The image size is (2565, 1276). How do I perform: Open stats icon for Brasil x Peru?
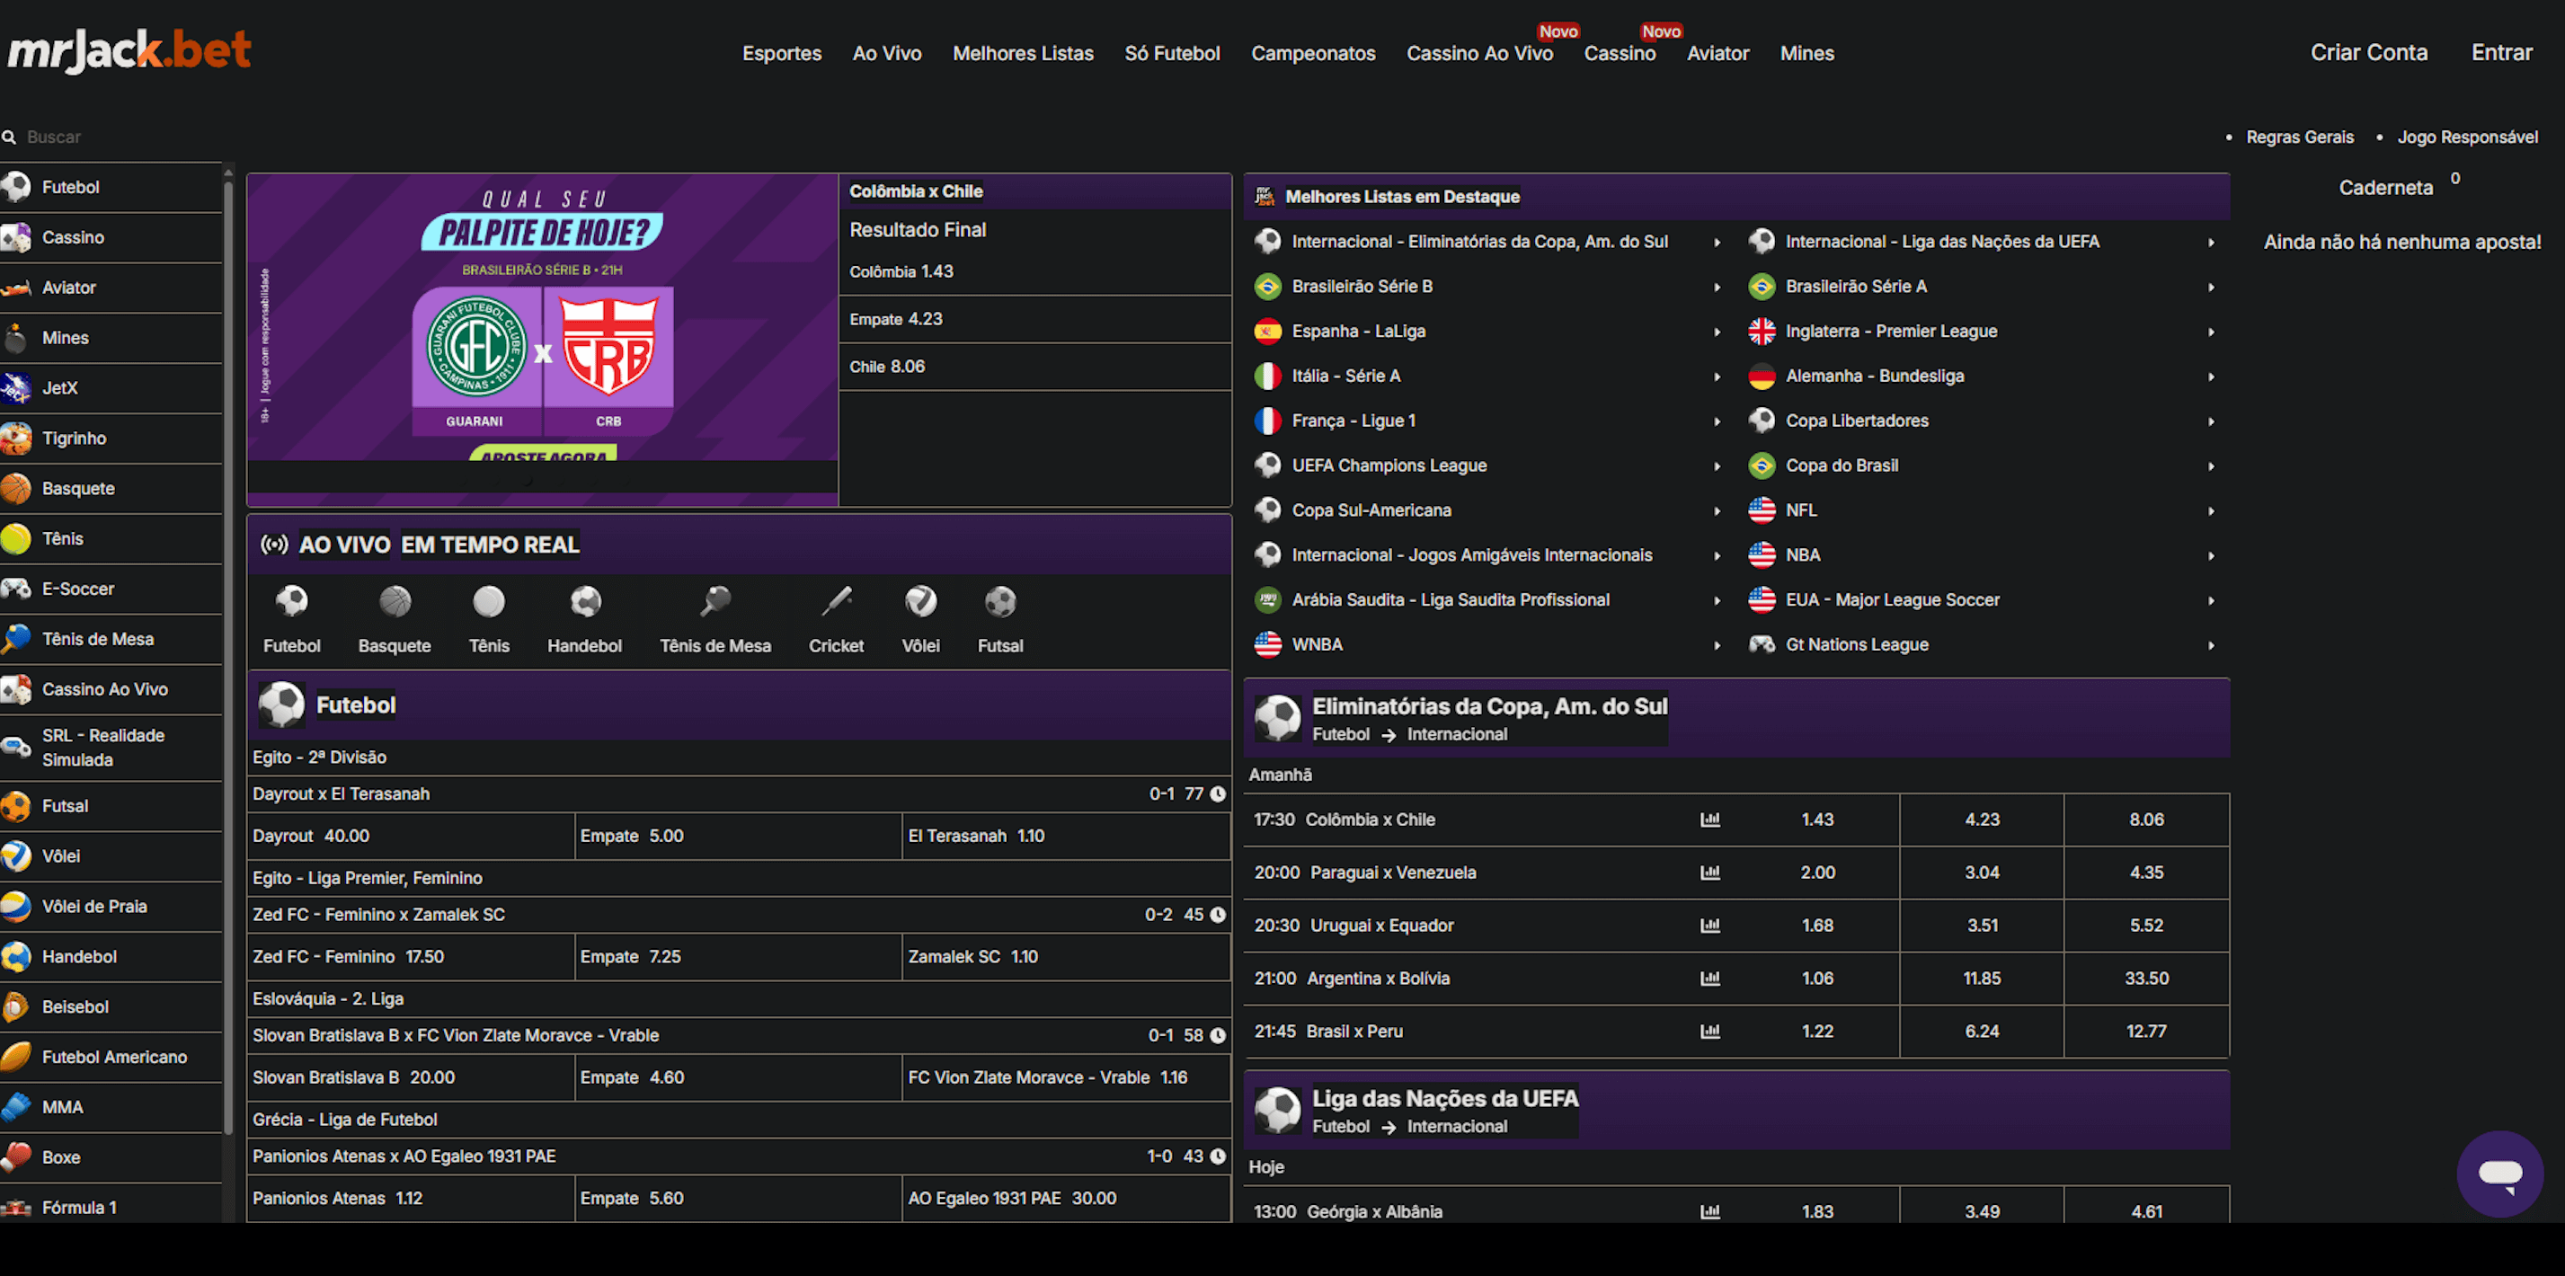tap(1709, 1032)
